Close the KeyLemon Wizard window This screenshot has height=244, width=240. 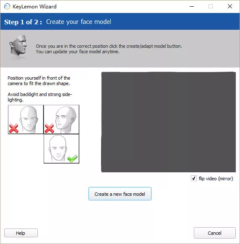(x=230, y=7)
